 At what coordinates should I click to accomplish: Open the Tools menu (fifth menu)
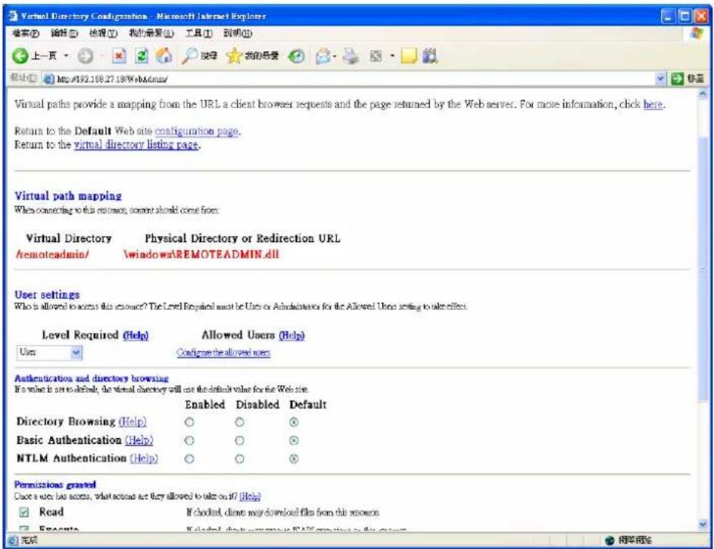point(199,33)
